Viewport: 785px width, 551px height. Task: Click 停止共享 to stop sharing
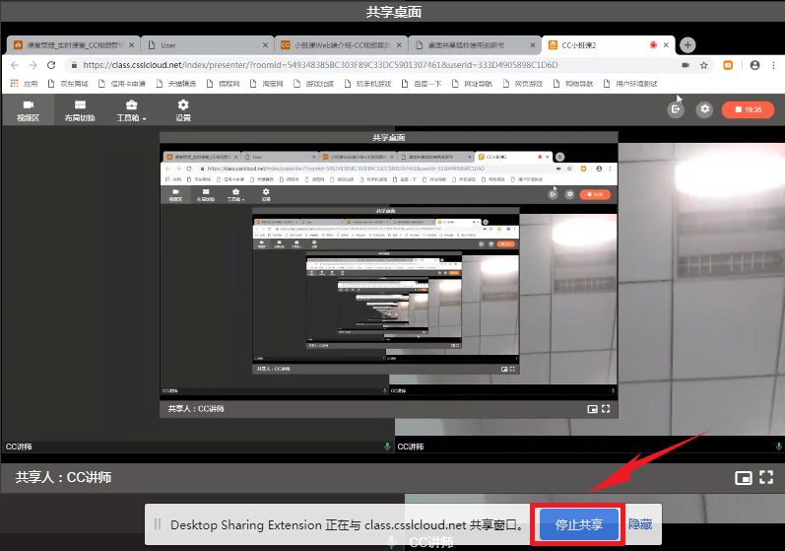(578, 524)
